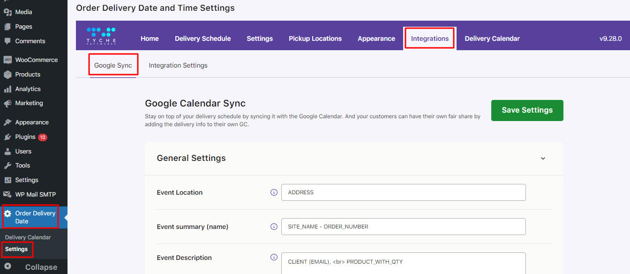Click the Event Location input field
Viewport: 630px width, 274px height.
[x=403, y=192]
